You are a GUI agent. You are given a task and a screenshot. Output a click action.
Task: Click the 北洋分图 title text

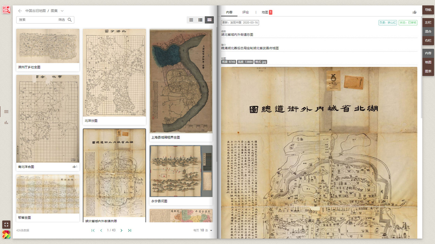pos(91,121)
